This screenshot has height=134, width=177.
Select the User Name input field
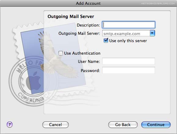click(128, 61)
